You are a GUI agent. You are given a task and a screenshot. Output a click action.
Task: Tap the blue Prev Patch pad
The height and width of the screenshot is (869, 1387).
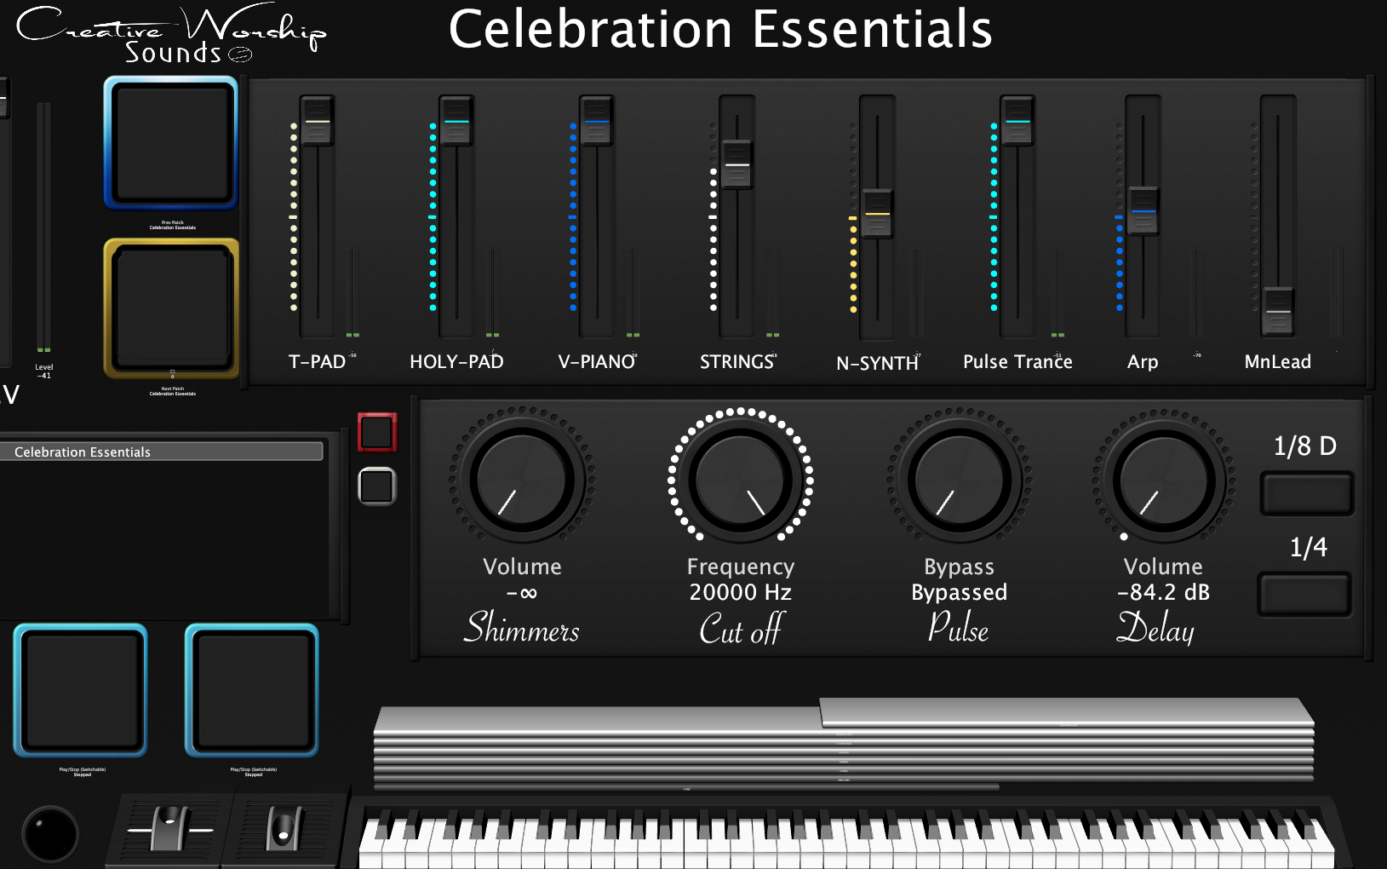coord(171,143)
